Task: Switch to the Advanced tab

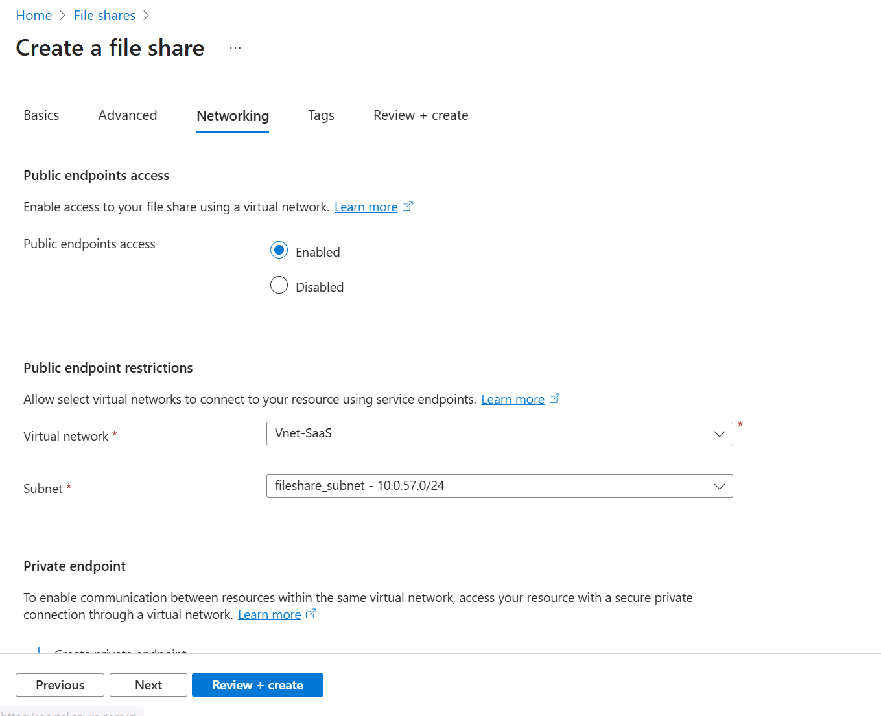Action: [127, 115]
